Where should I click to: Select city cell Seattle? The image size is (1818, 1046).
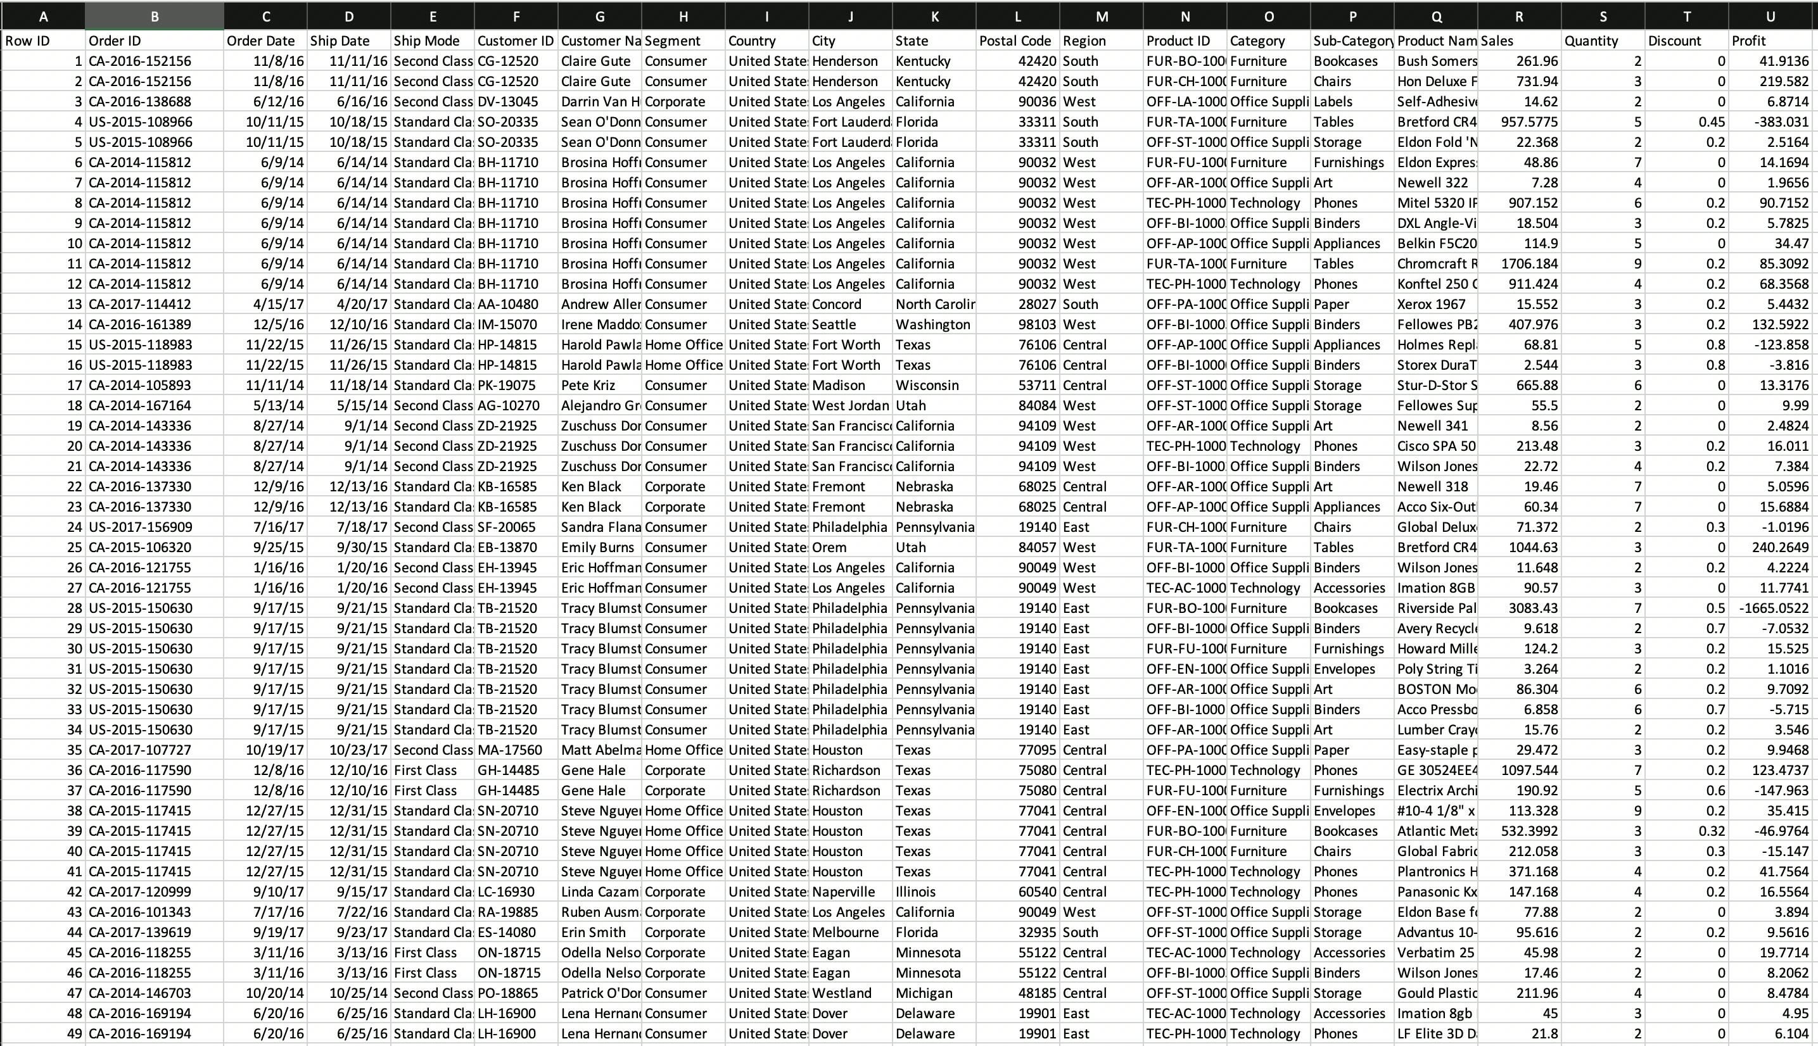(x=851, y=325)
